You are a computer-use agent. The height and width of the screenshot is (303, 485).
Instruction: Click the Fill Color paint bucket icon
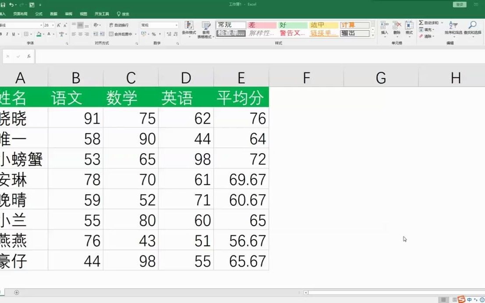[x=39, y=34]
